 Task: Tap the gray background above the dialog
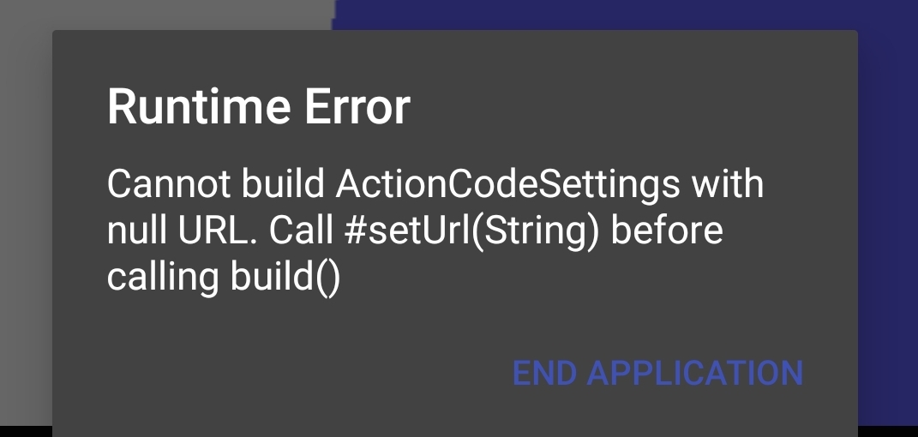pos(163,15)
